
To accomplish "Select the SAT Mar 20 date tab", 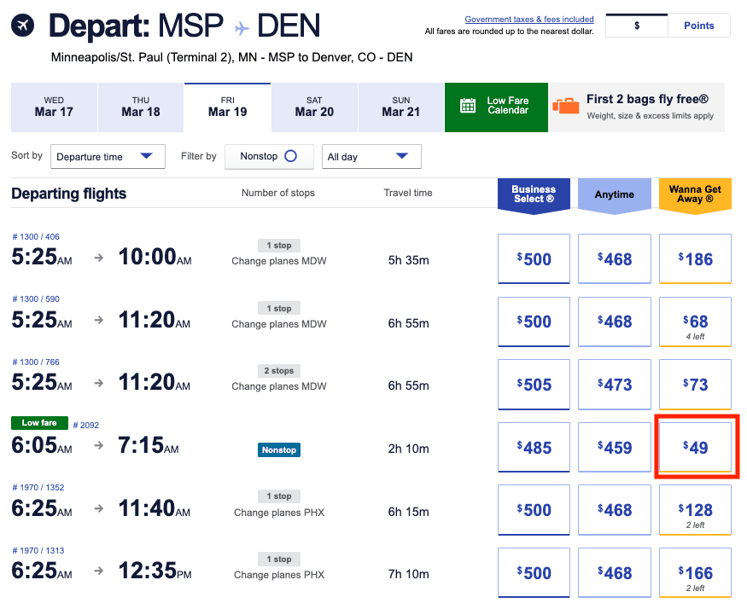I will click(314, 106).
